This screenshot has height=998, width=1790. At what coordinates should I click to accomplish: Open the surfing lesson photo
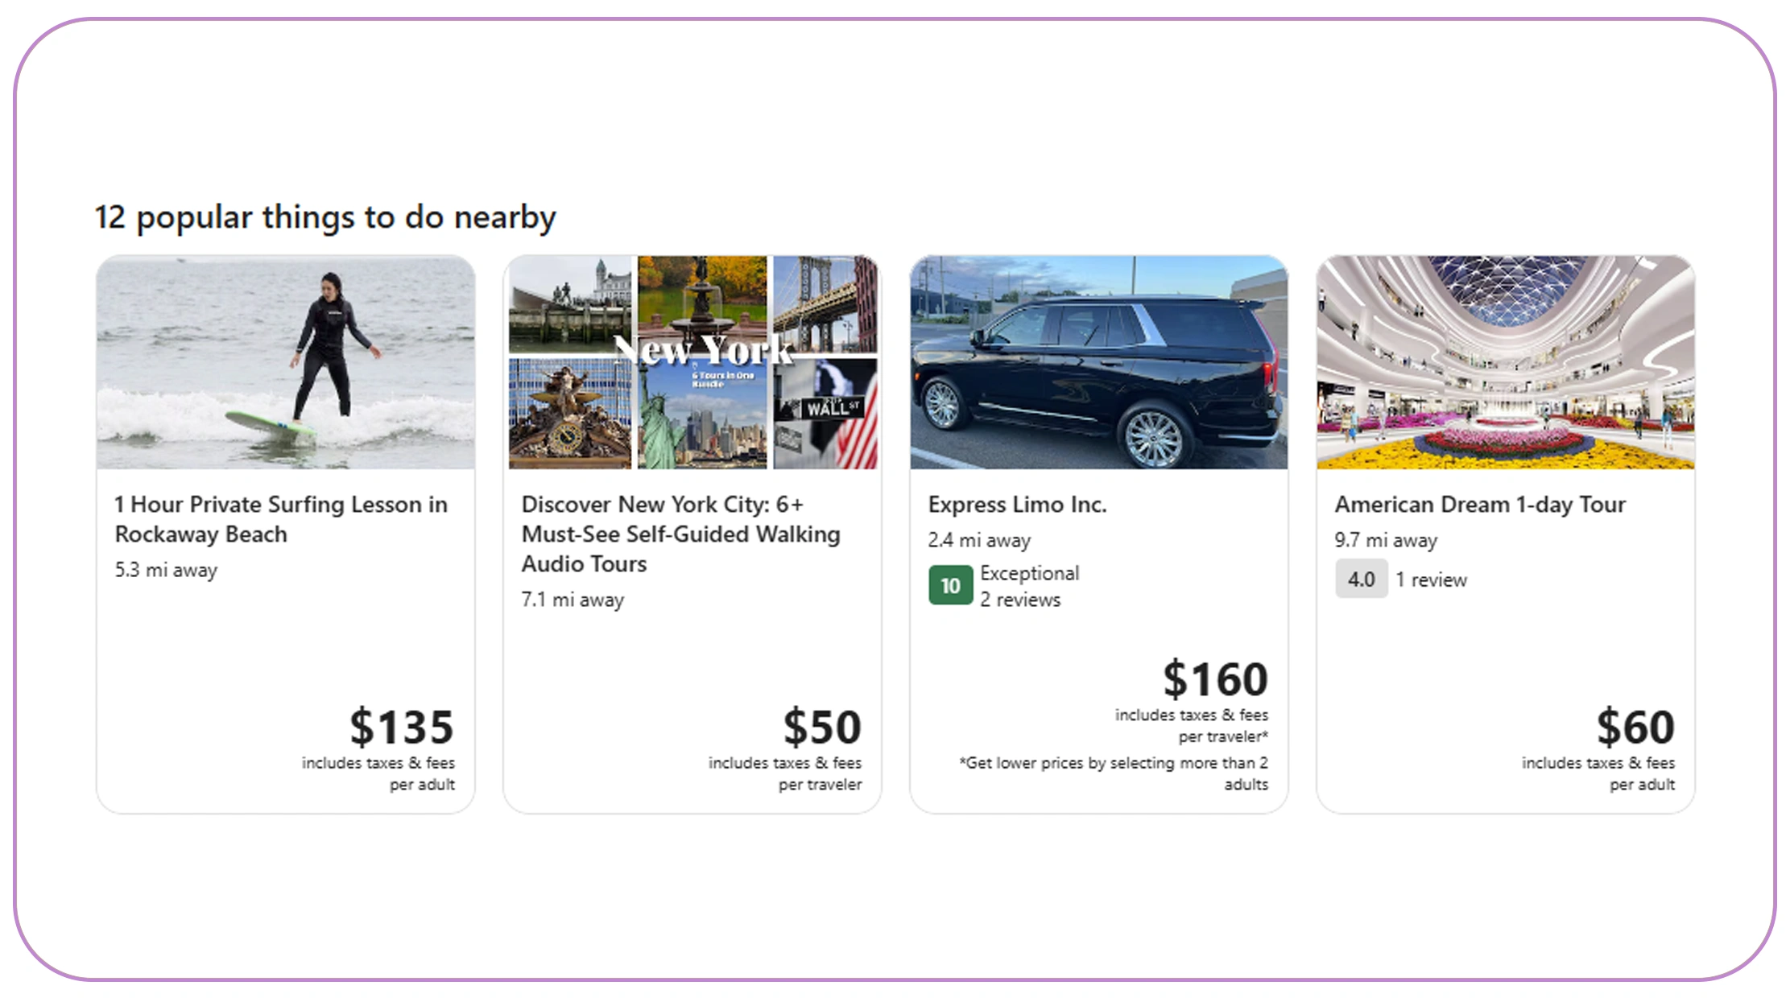point(285,362)
